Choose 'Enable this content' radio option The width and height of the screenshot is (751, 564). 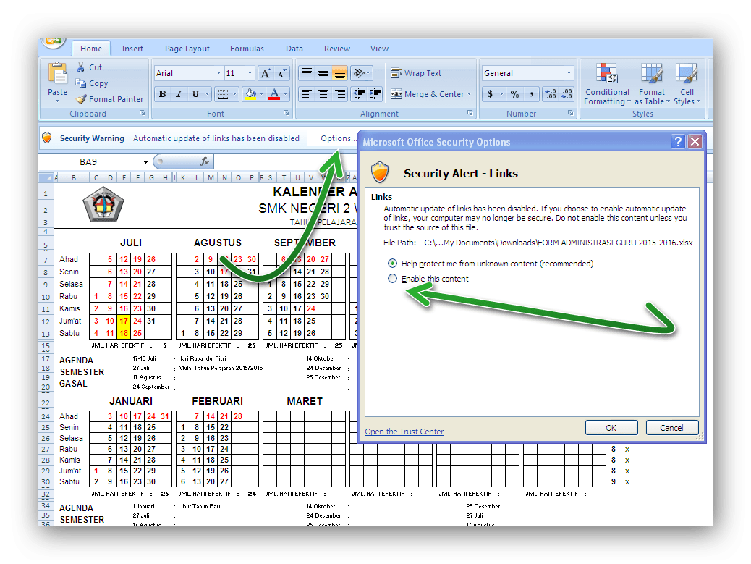pos(392,279)
